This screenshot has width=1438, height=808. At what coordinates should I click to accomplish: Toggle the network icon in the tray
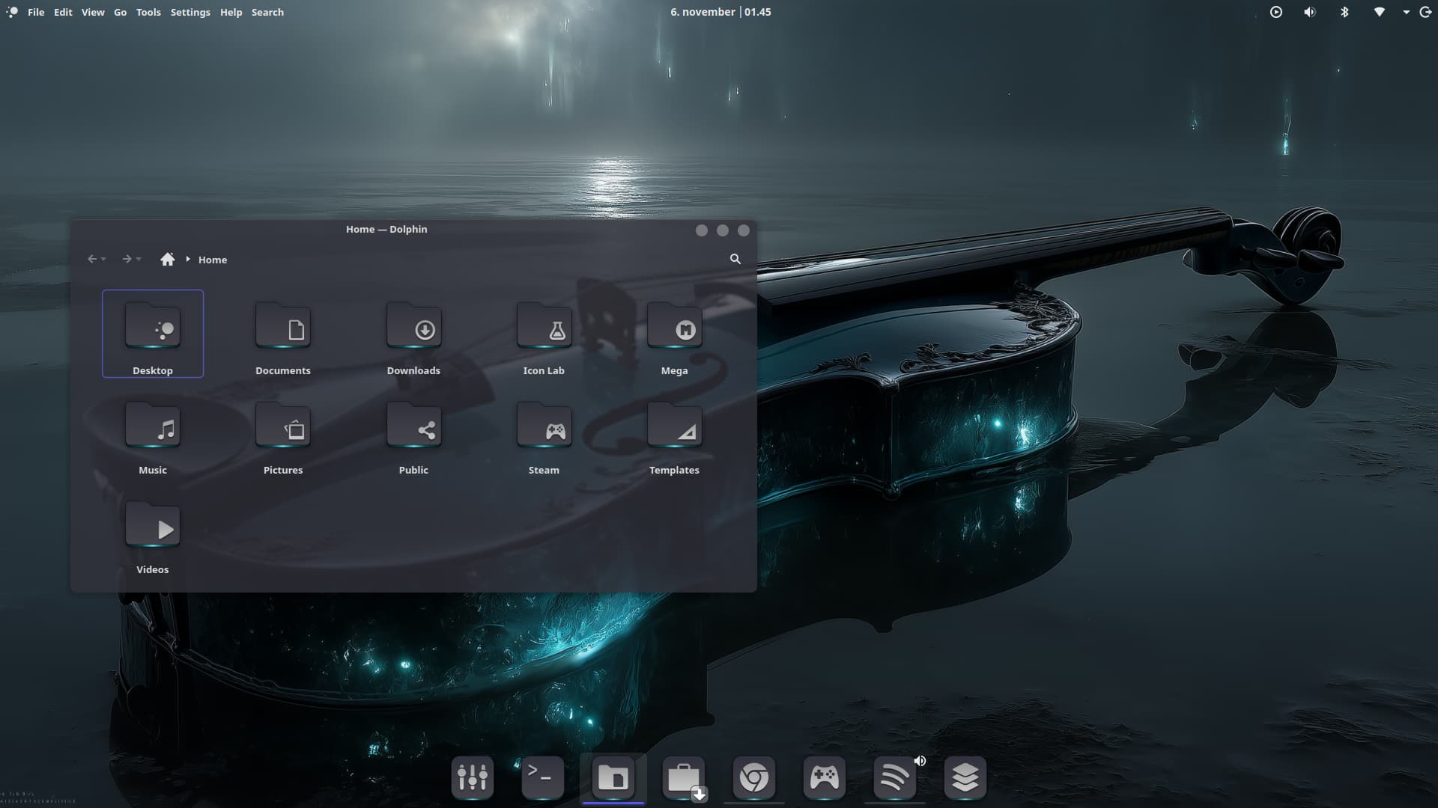(1379, 12)
